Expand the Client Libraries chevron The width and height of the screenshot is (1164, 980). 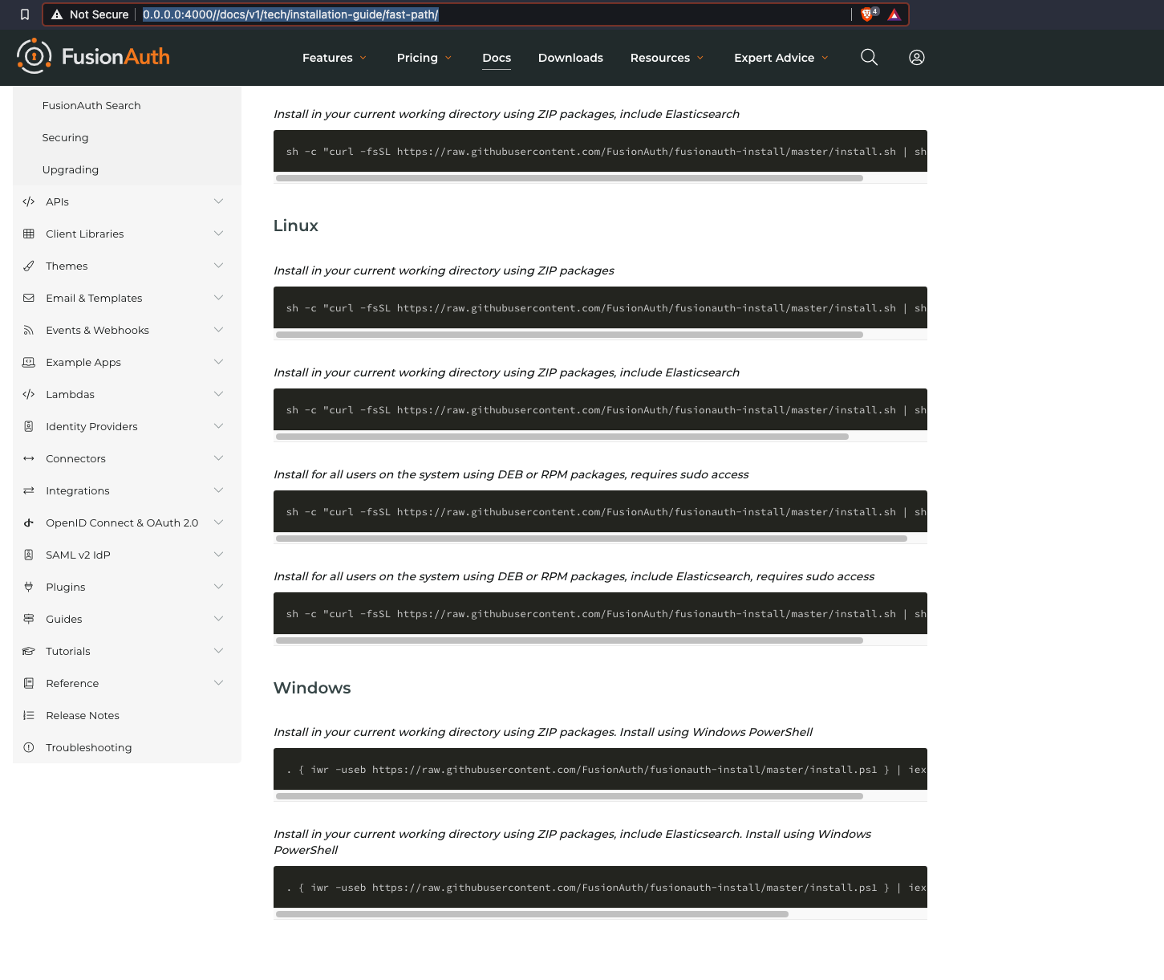(218, 234)
